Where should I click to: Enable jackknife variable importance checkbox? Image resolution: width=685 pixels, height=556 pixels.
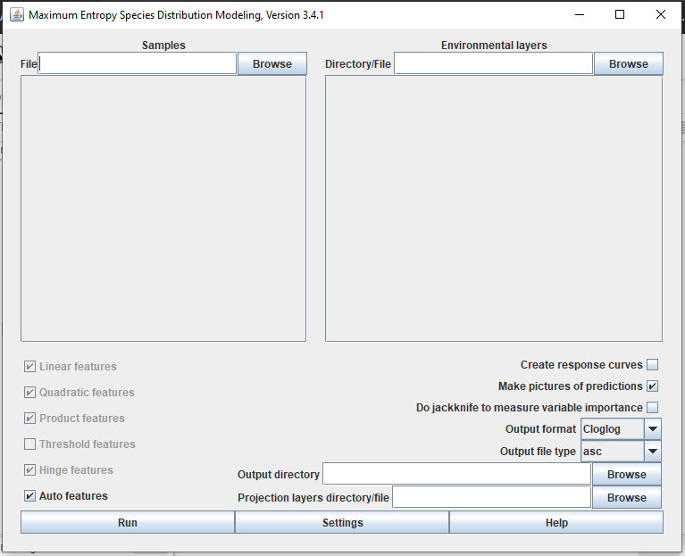652,408
